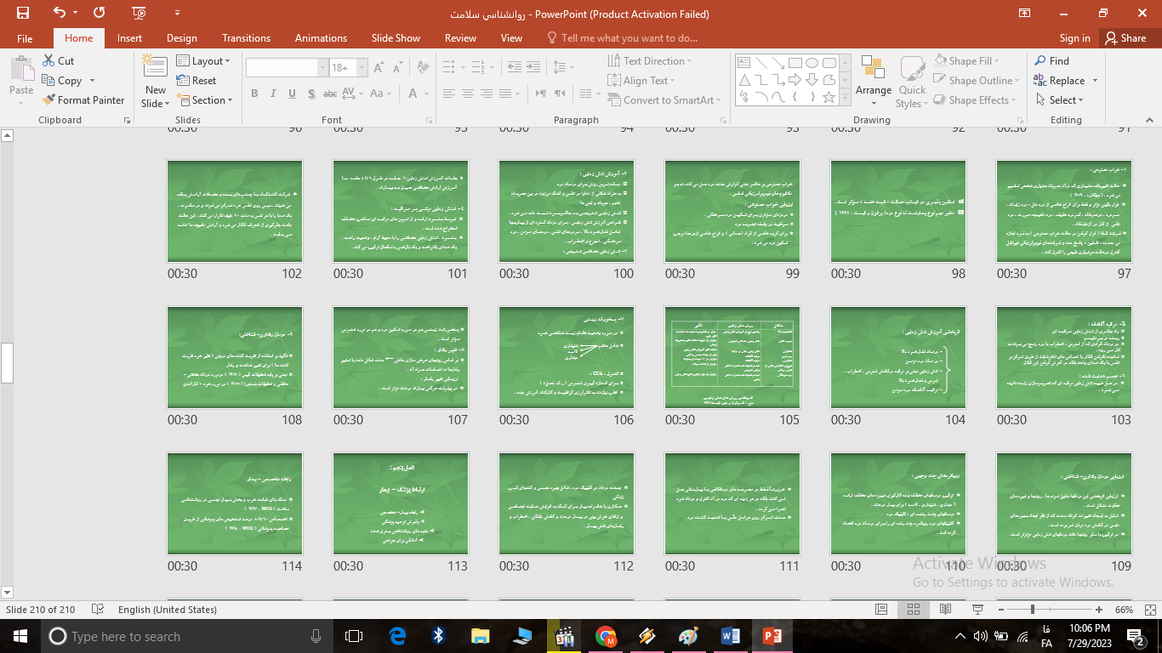
Task: Click the zoom slider handle
Action: point(1033,610)
